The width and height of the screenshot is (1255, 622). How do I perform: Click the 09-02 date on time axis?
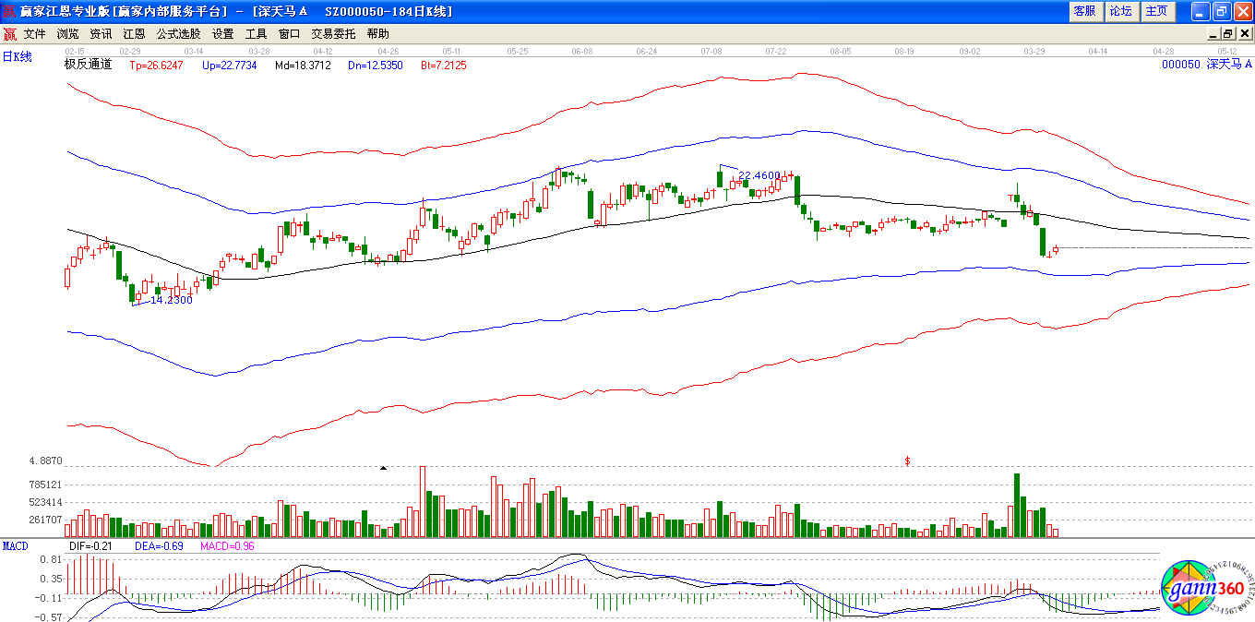coord(970,51)
